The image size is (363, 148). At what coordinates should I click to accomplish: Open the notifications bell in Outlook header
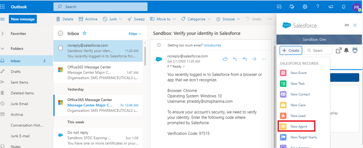pyautogui.click(x=344, y=7)
